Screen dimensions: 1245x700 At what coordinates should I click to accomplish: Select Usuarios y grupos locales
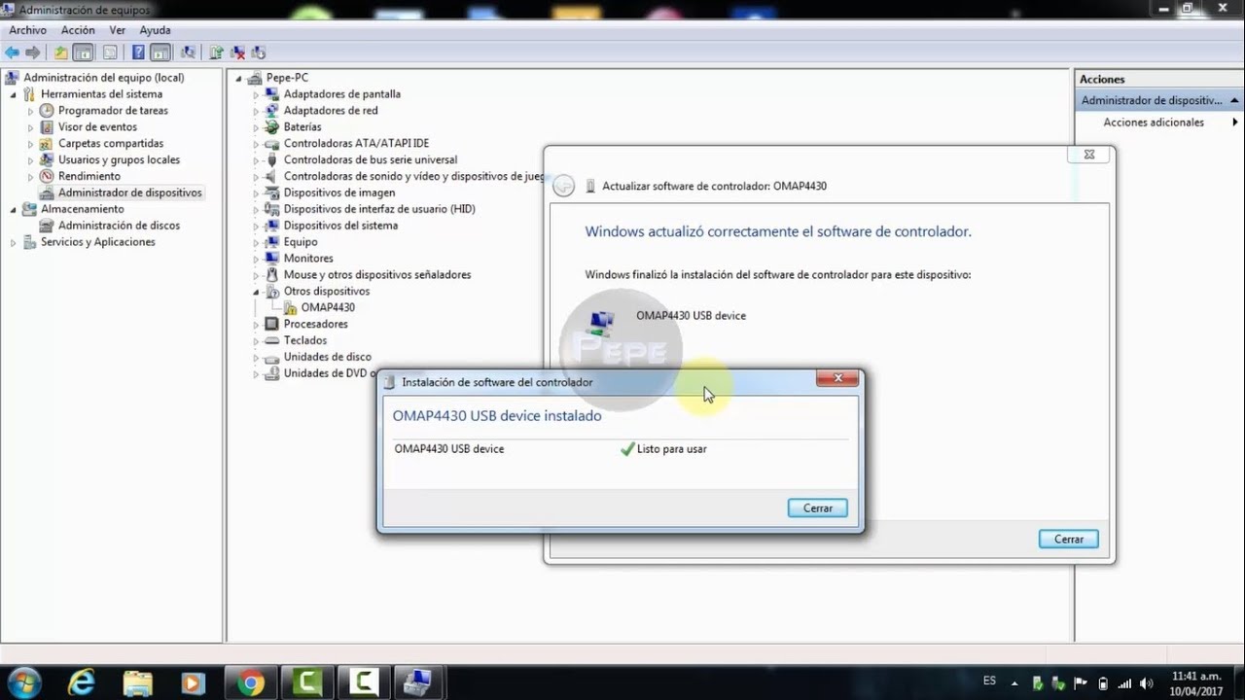(119, 160)
